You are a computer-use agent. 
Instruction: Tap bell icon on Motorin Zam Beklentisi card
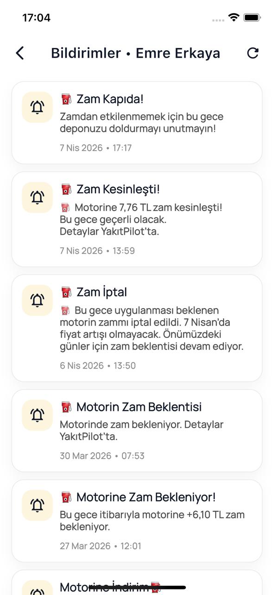click(37, 415)
